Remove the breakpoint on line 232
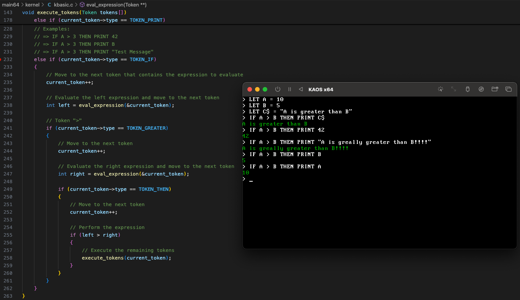 1,60
